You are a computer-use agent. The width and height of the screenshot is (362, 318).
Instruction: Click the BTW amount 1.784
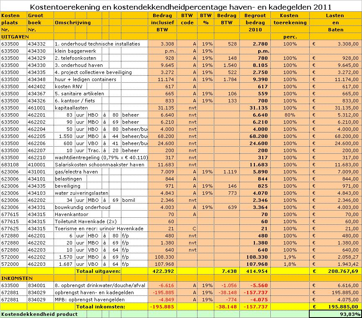click(230, 79)
